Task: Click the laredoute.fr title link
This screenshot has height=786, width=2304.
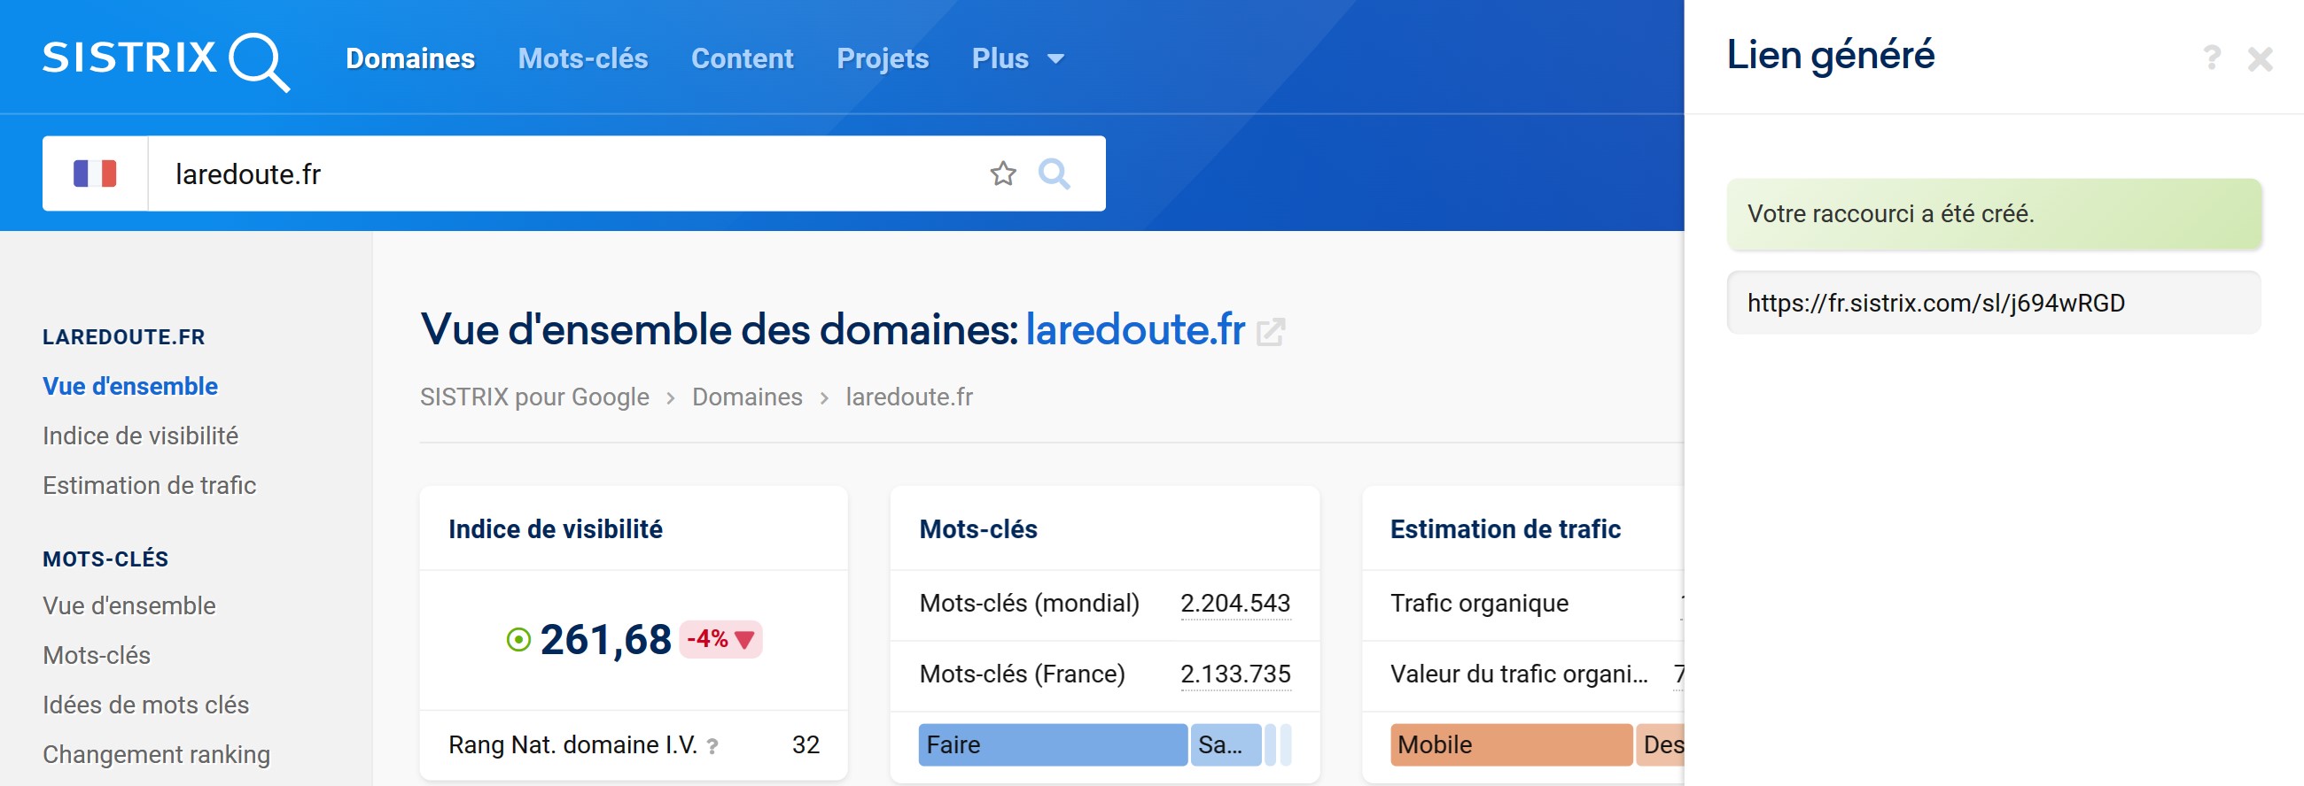Action: point(1135,329)
